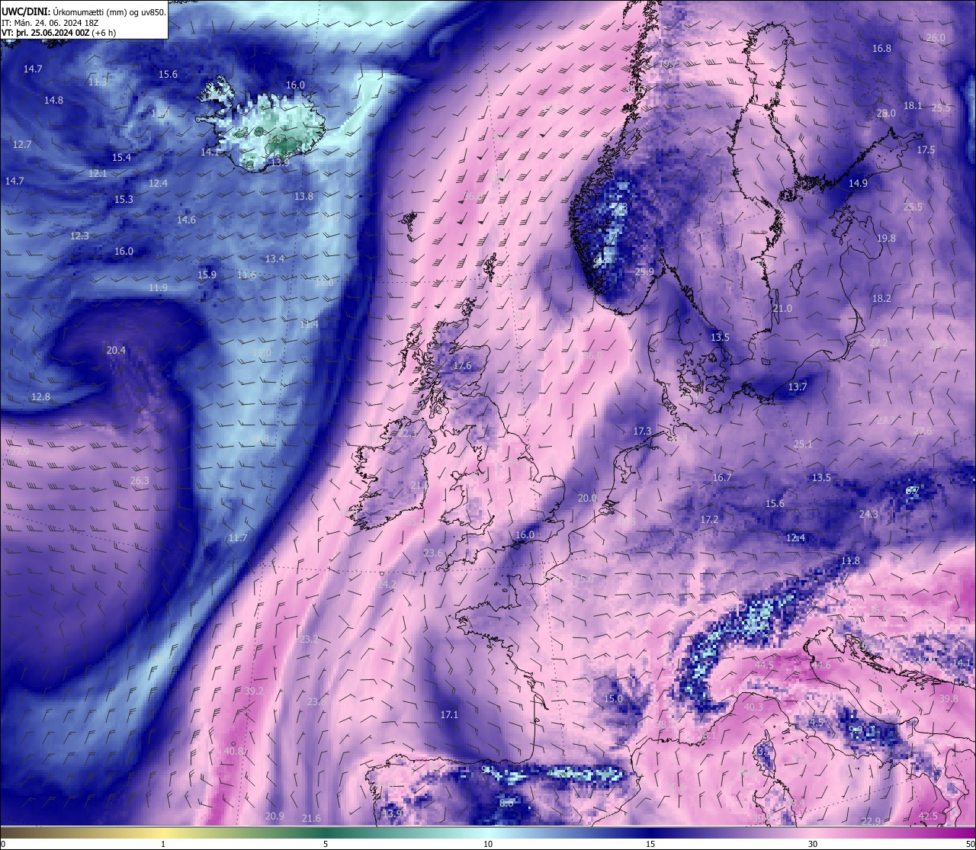Click the 42.5 value at bottom right
The image size is (976, 850).
pyautogui.click(x=928, y=816)
